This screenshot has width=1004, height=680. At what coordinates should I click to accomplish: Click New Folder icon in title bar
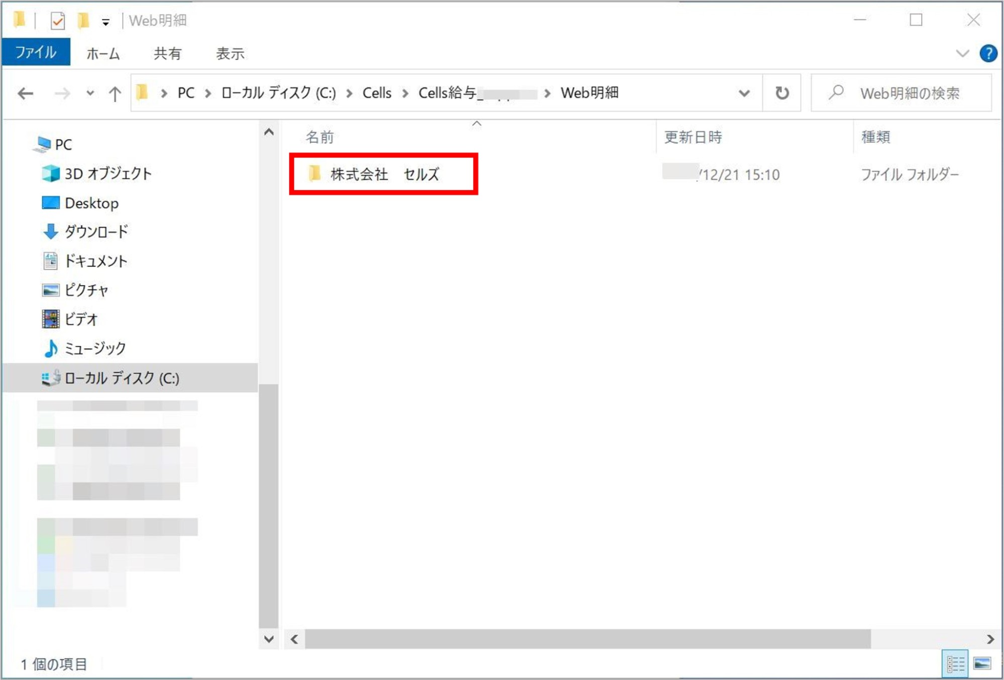[83, 21]
